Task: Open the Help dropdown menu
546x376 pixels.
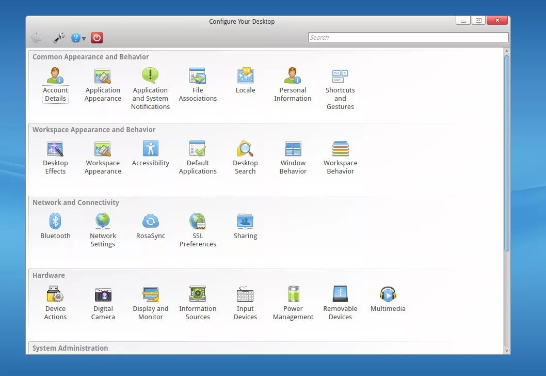Action: pos(78,38)
